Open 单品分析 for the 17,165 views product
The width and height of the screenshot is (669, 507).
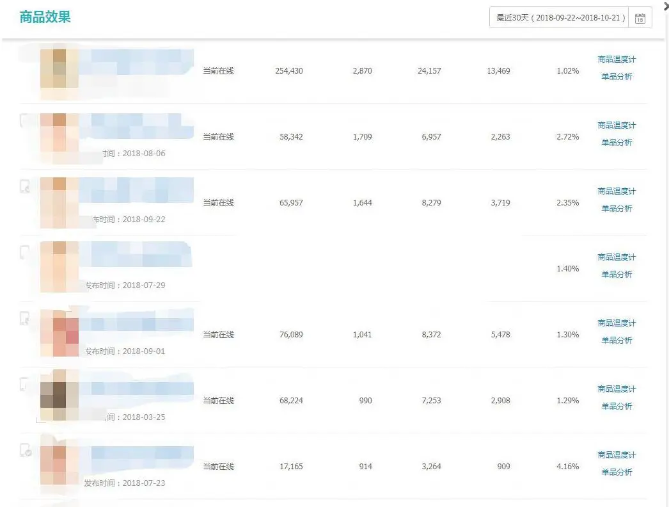pyautogui.click(x=617, y=472)
